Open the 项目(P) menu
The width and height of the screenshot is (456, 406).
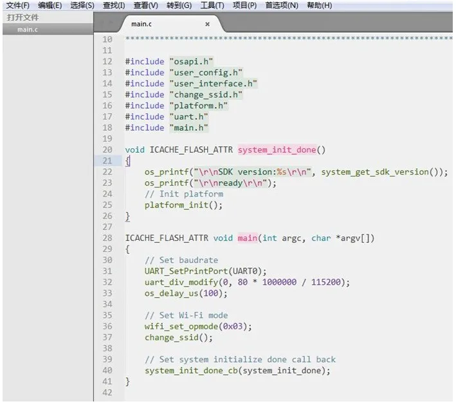pyautogui.click(x=244, y=6)
